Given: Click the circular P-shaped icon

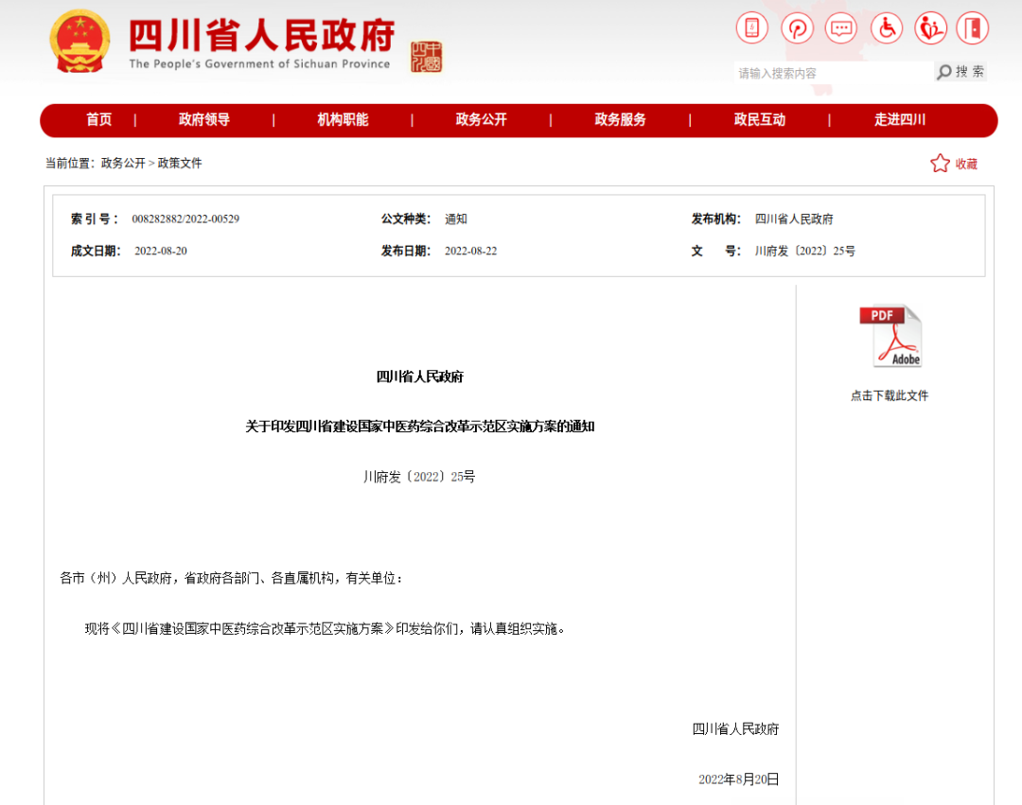Looking at the screenshot, I should pyautogui.click(x=797, y=28).
